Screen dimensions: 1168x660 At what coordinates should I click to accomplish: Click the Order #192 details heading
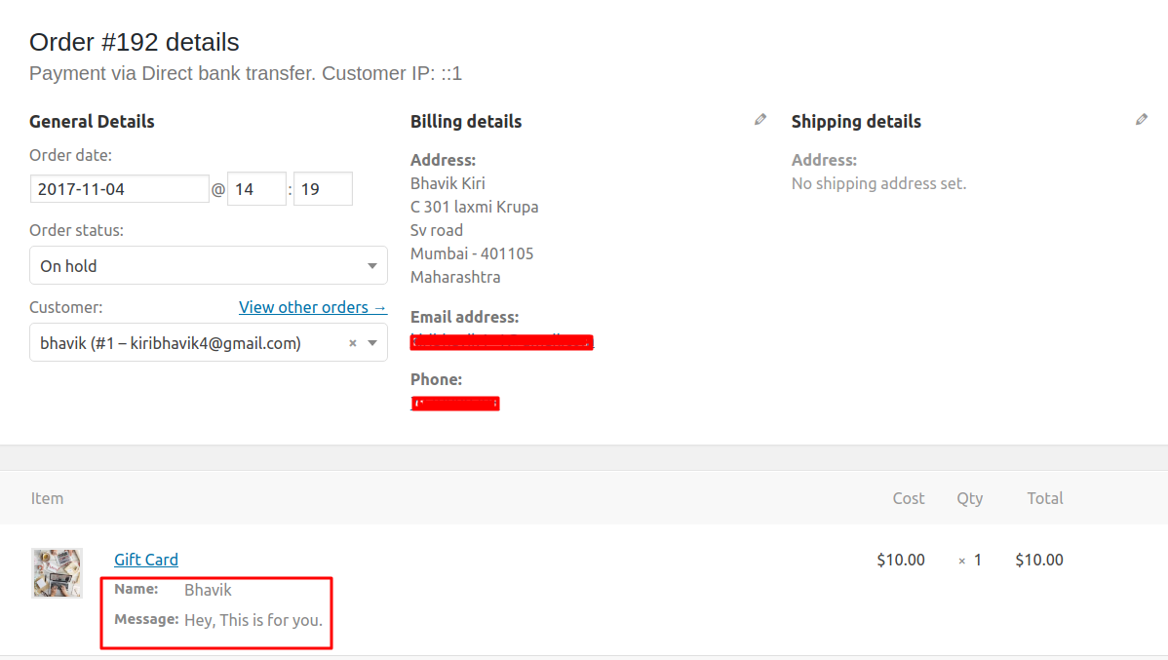click(134, 42)
